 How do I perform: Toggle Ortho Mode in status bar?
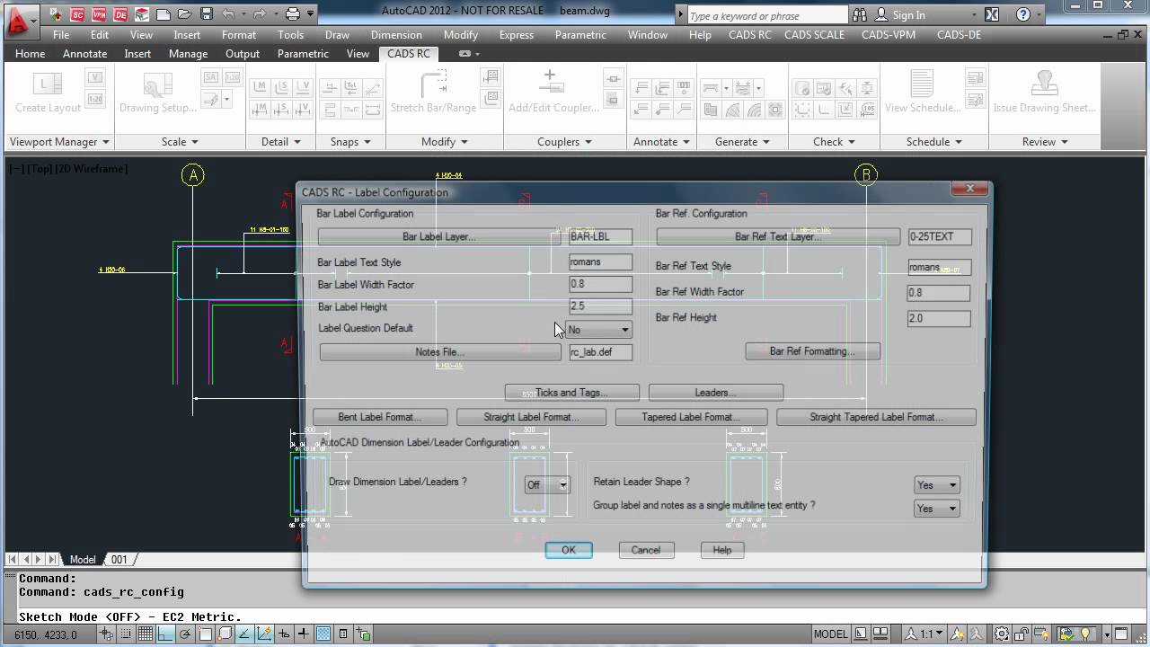(165, 634)
